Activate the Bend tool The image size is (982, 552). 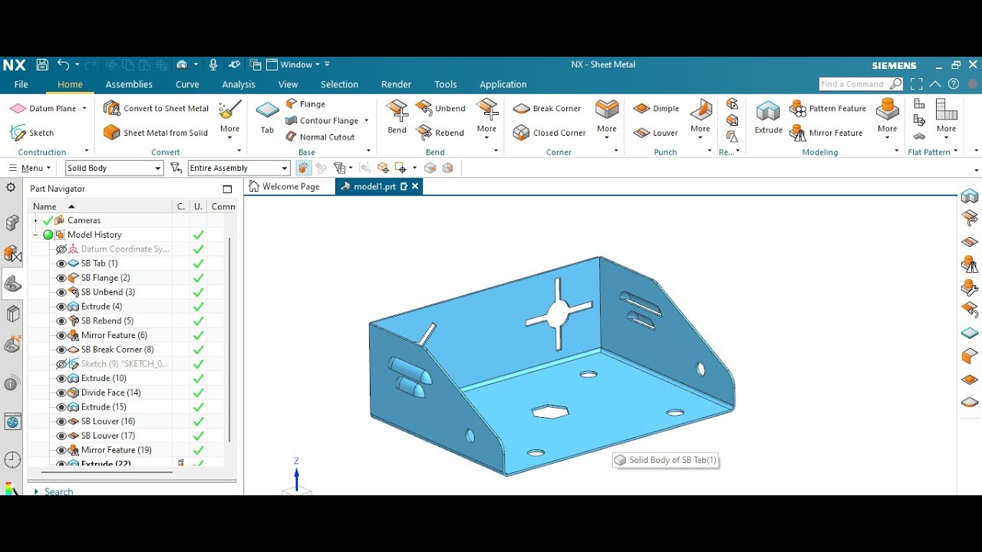397,117
